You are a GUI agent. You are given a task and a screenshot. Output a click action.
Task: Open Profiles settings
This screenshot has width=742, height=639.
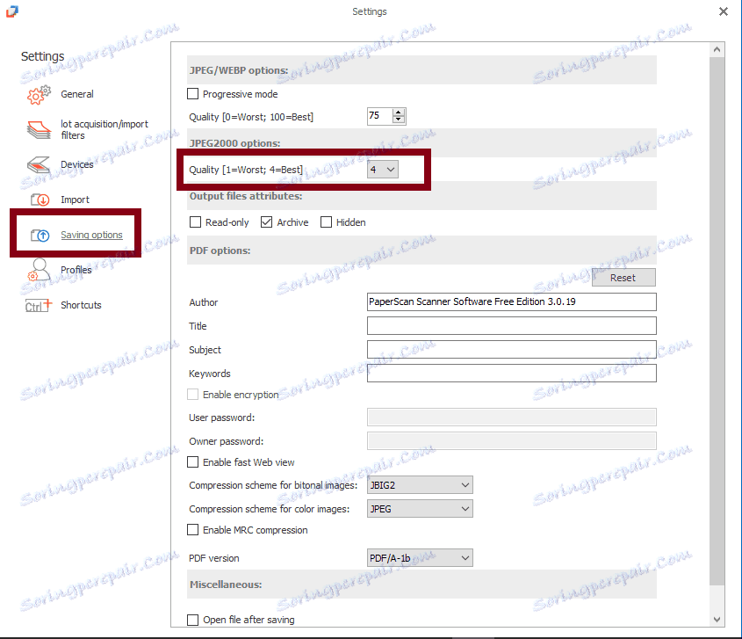coord(76,270)
